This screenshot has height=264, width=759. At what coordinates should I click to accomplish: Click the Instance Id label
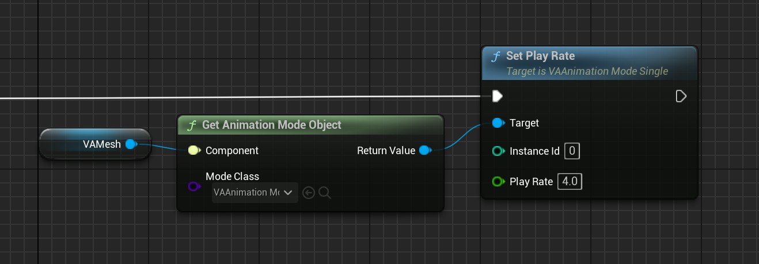534,151
